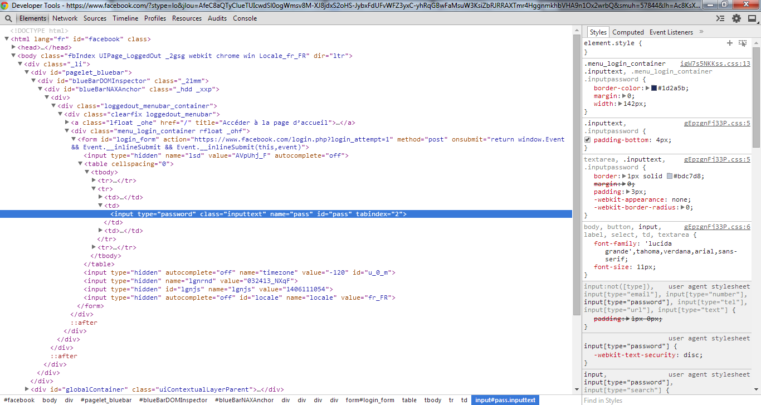Switch to the Network panel
Viewport: 761px width, 405px height.
pos(65,18)
